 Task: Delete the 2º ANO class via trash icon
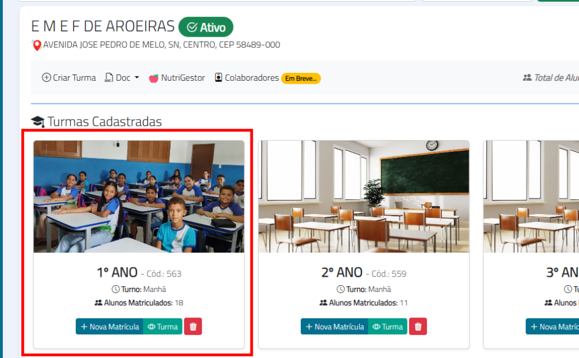pos(418,326)
